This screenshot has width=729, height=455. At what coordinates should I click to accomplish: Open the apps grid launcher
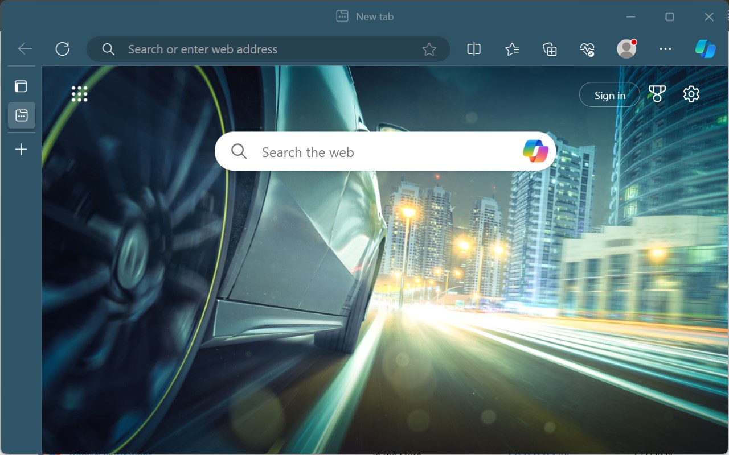click(80, 94)
